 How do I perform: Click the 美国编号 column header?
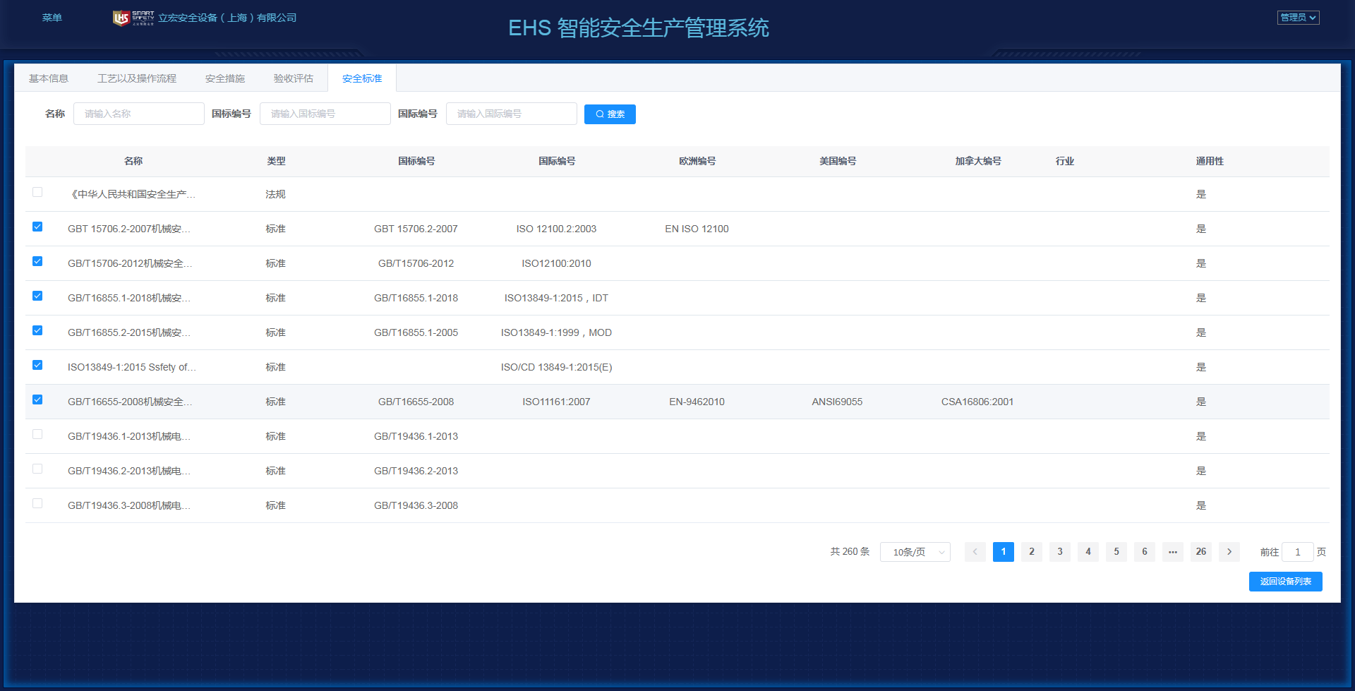coord(838,161)
